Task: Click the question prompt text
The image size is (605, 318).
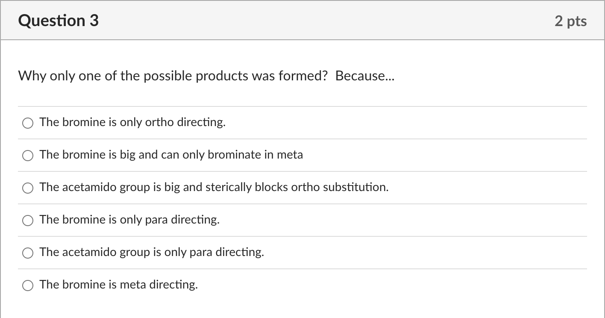Action: coord(206,76)
